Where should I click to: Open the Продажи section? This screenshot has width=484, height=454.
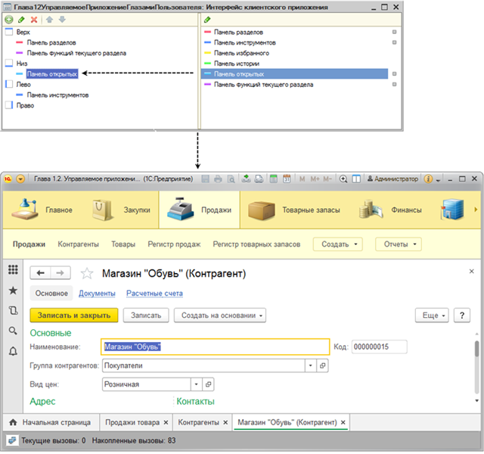[x=199, y=210]
